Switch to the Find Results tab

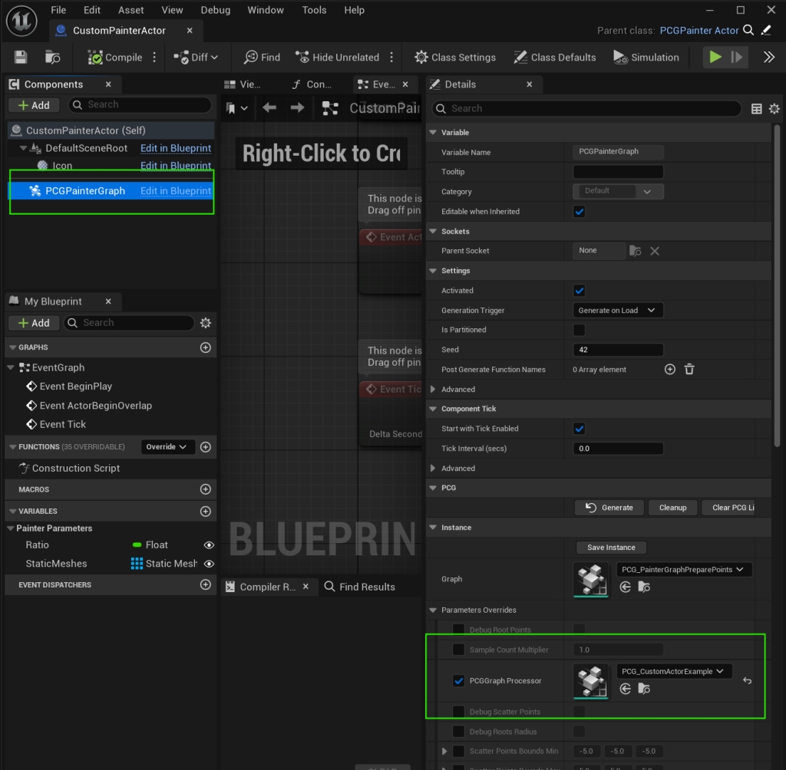point(359,587)
